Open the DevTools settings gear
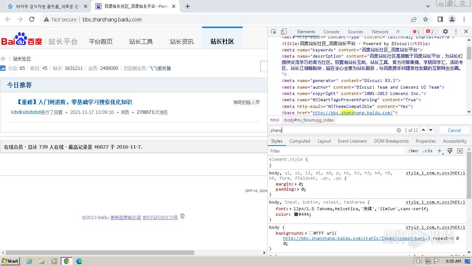472x266 pixels. pos(445,32)
